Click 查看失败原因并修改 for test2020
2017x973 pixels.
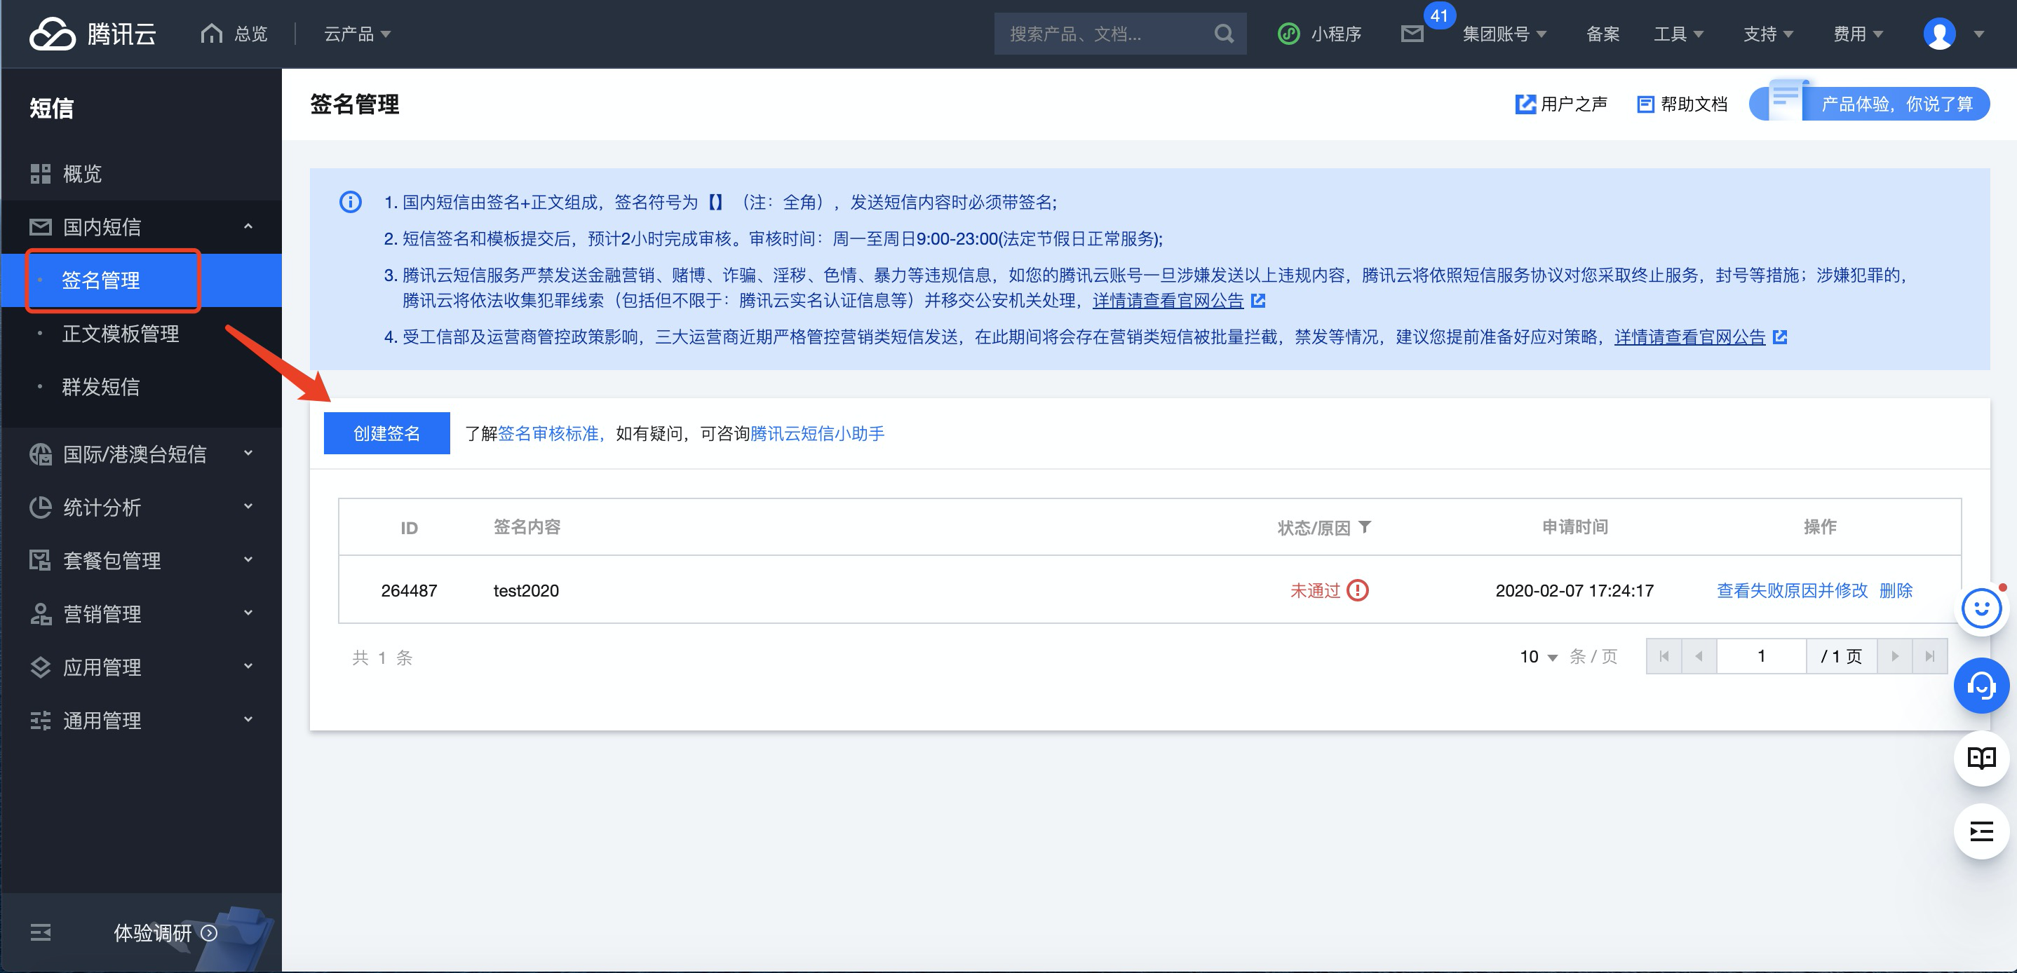[1791, 590]
